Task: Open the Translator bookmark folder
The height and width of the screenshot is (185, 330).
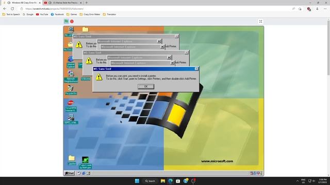Action: 109,14
